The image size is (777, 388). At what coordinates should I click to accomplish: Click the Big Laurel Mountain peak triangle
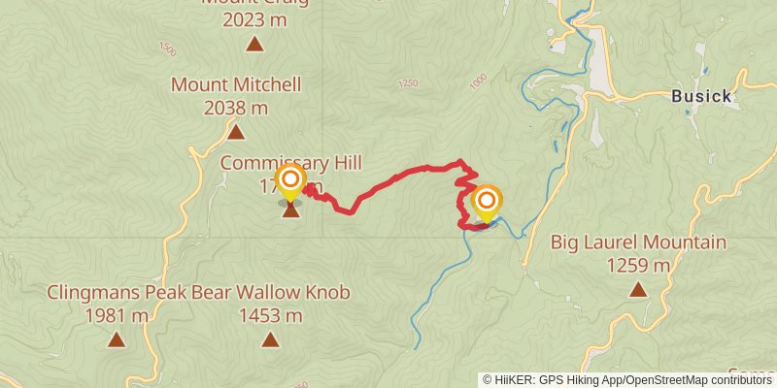pos(638,288)
